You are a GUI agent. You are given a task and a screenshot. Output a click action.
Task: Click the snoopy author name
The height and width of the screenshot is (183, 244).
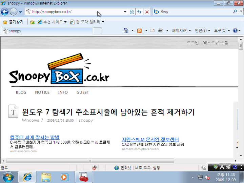tap(85, 120)
